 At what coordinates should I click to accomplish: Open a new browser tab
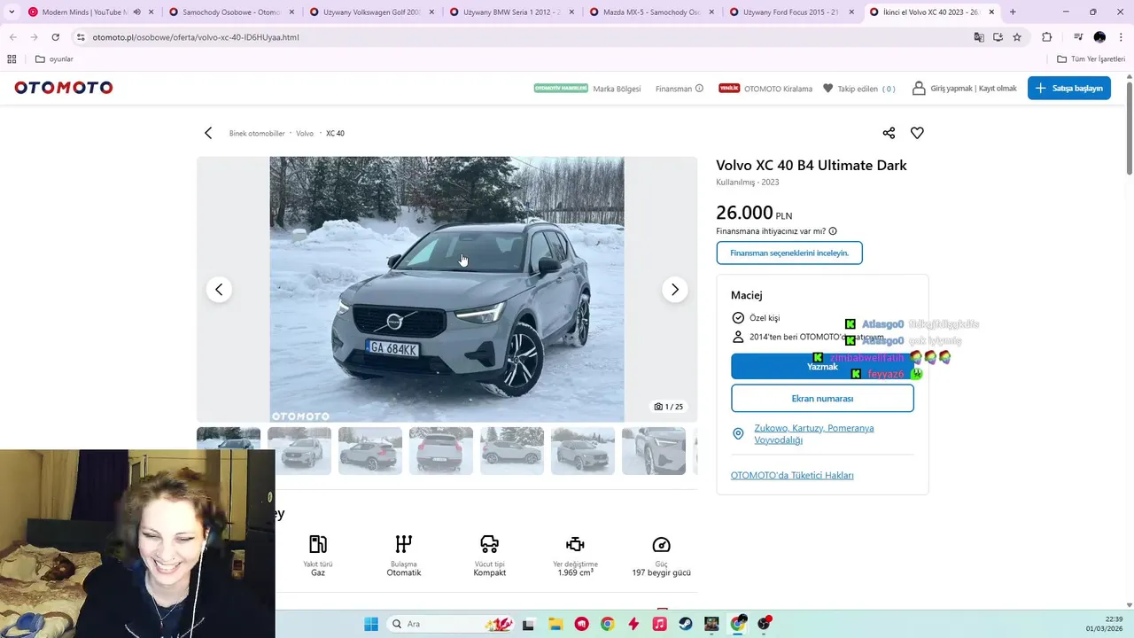point(1013,12)
